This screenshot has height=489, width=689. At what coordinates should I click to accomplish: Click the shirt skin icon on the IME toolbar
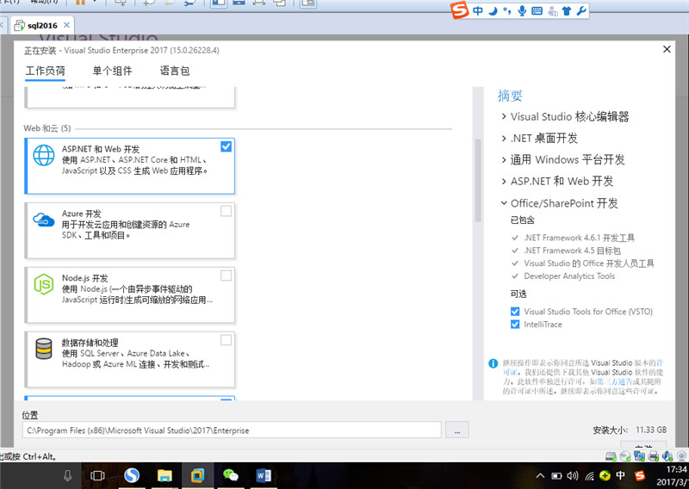pos(567,11)
